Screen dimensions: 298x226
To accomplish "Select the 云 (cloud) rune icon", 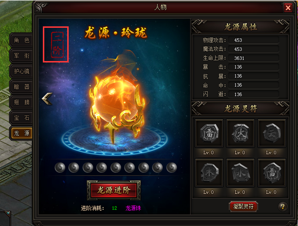I will [x=272, y=133].
